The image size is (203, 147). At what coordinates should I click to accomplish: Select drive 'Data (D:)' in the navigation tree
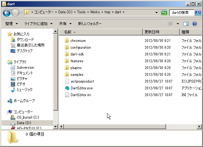pyautogui.click(x=27, y=123)
